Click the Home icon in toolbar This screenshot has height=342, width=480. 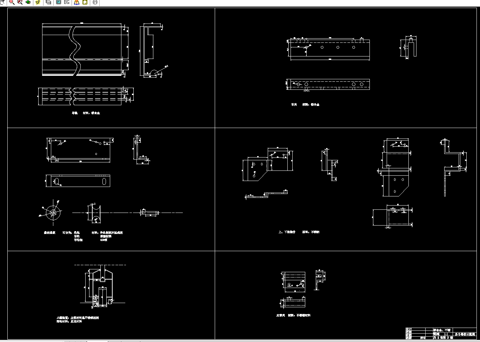[85, 2]
